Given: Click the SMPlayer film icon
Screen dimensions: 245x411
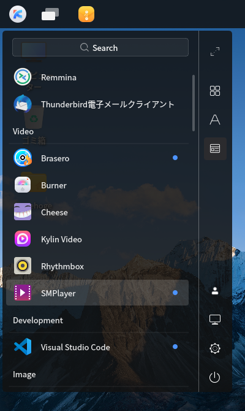Looking at the screenshot, I should coord(23,293).
